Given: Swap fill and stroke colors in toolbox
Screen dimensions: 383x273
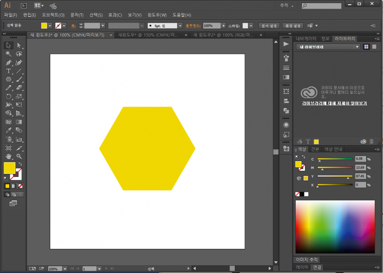Looking at the screenshot, I should [19, 164].
